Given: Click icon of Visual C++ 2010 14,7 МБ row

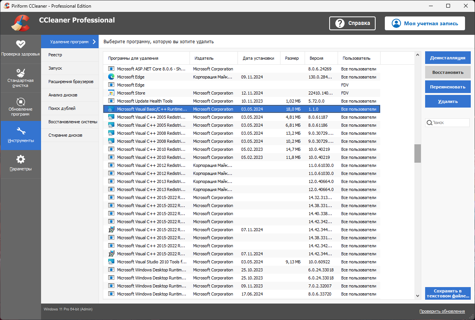Looking at the screenshot, I should point(111,149).
